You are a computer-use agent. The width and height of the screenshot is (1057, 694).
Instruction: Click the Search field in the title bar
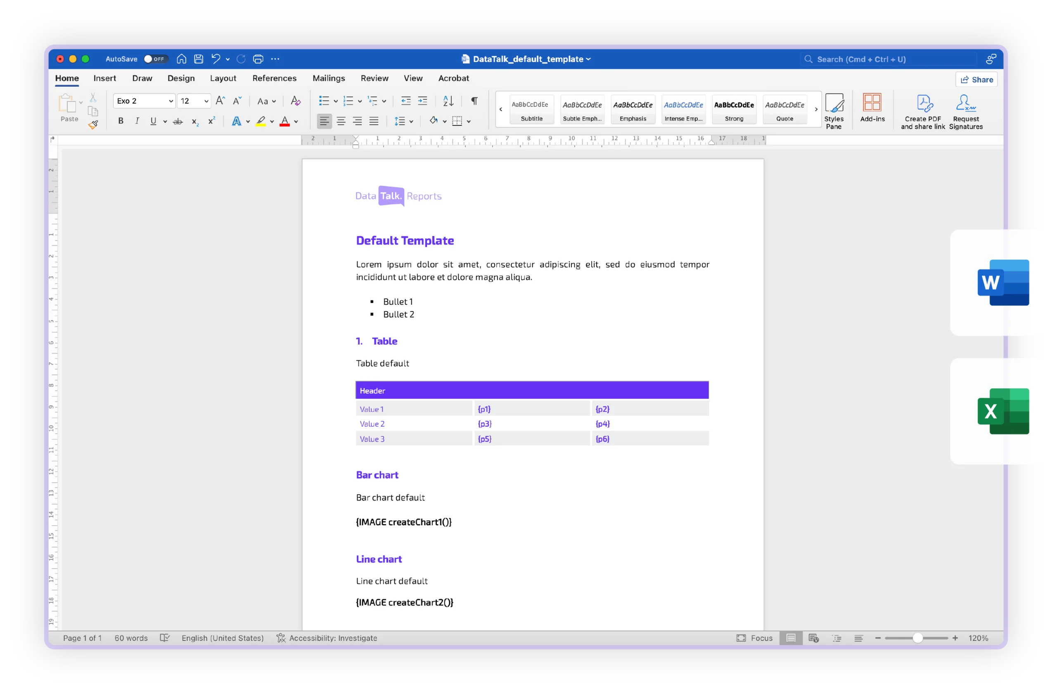tap(889, 59)
